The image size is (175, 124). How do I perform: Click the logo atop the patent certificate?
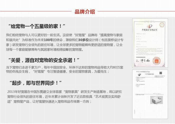tap(149, 26)
